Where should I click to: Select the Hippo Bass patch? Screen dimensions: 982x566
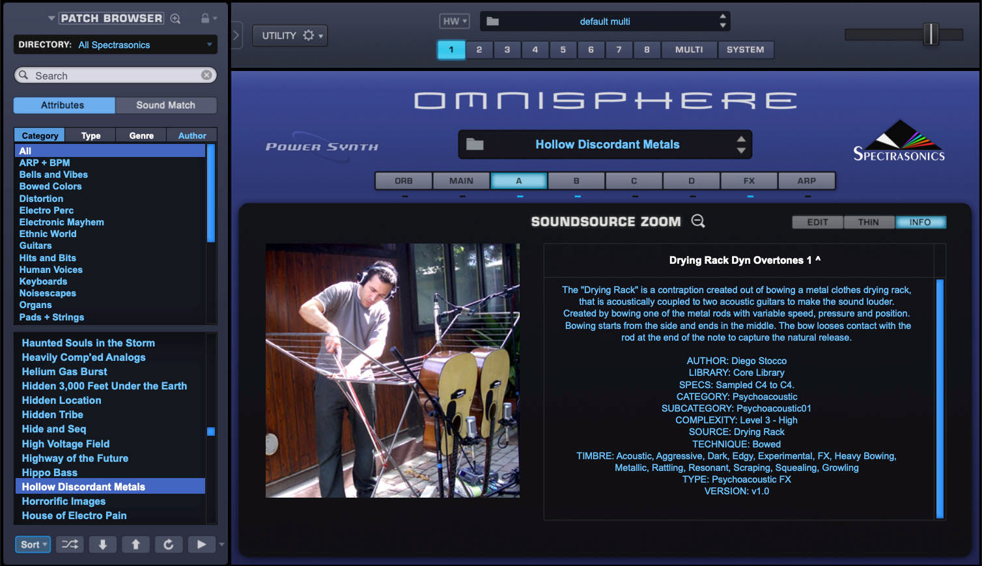(49, 472)
